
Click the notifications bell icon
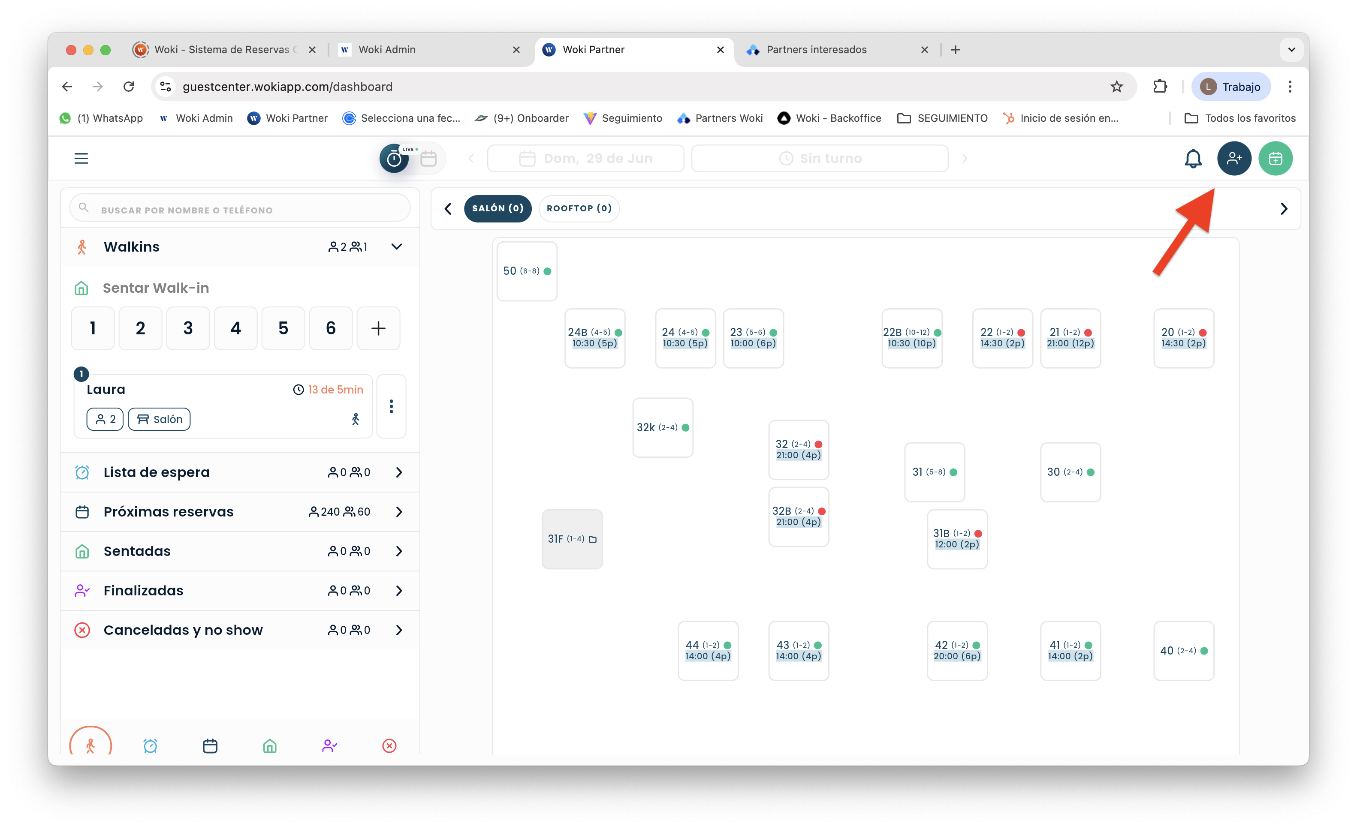[x=1192, y=159]
